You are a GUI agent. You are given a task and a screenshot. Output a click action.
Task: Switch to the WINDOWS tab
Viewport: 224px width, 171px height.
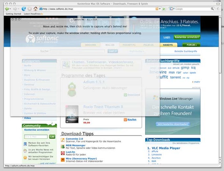pyautogui.click(x=91, y=45)
